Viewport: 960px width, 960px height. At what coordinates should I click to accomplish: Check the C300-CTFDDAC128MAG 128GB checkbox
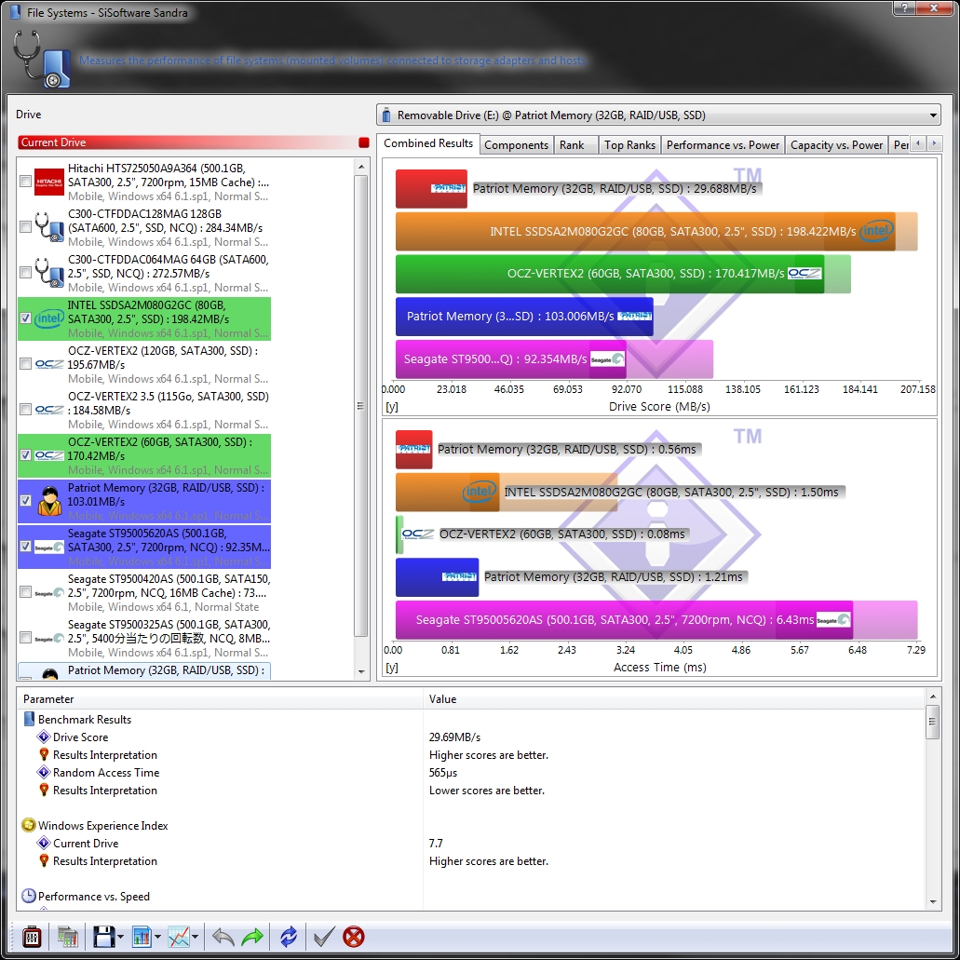point(26,226)
